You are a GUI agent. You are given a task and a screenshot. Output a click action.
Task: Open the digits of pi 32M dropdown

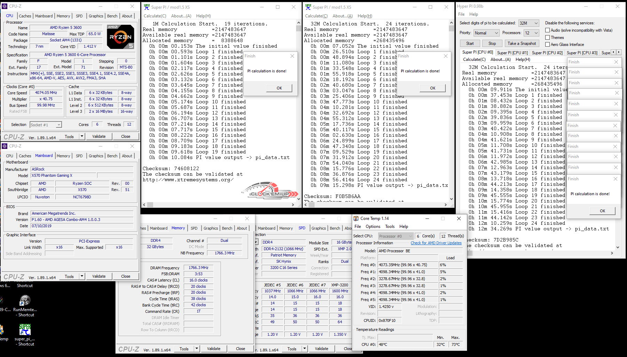point(528,23)
